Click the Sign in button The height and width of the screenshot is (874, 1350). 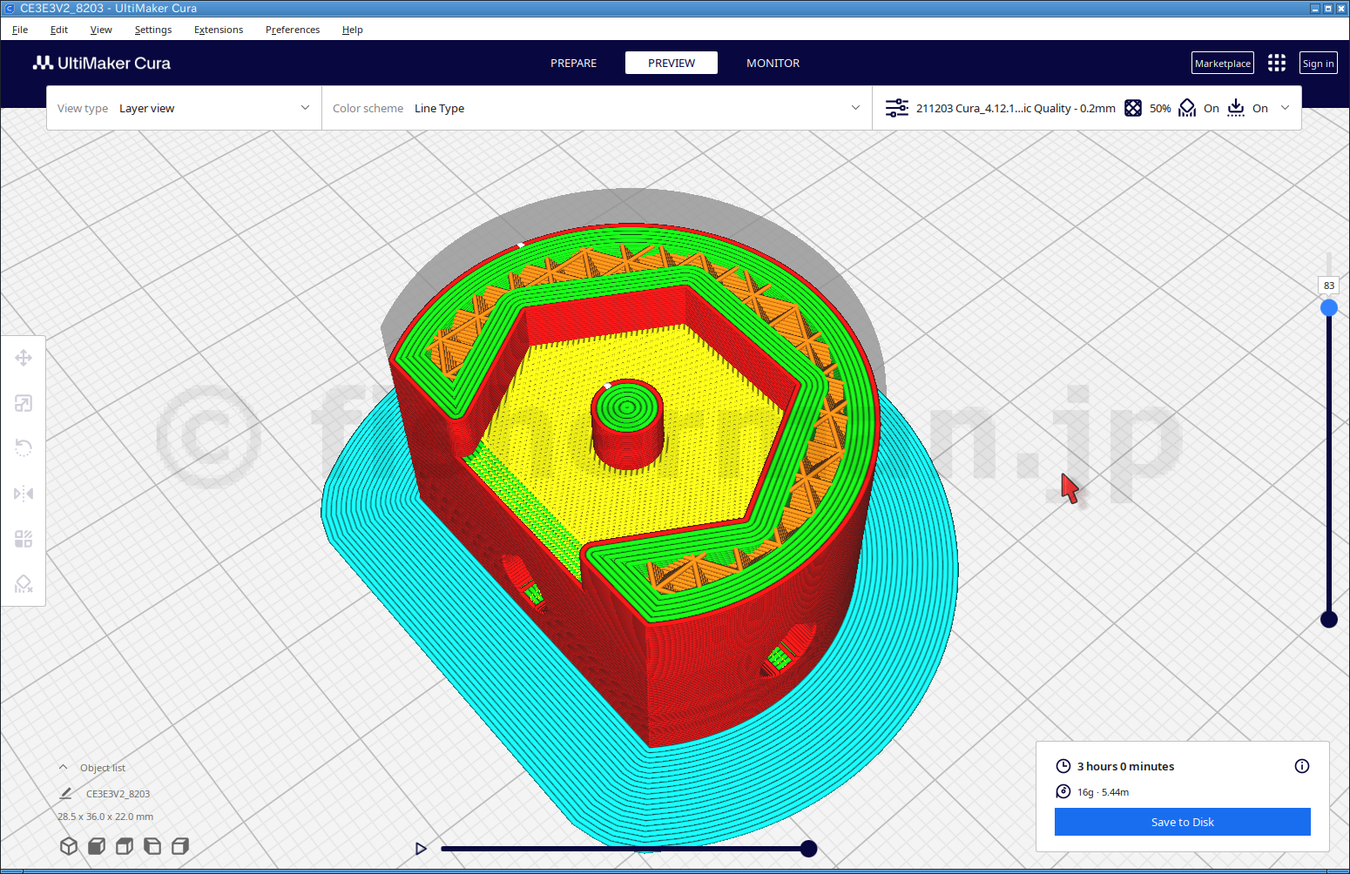point(1319,63)
